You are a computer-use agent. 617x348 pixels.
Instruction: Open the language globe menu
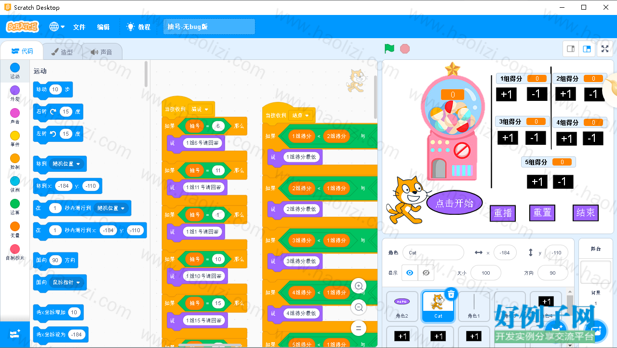(56, 27)
